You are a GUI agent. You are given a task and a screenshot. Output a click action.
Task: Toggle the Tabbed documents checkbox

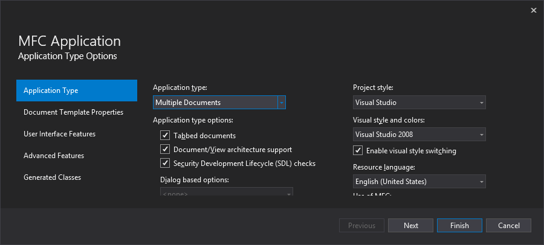pos(165,136)
